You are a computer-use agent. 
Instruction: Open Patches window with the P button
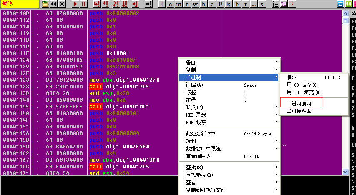[x=220, y=4]
